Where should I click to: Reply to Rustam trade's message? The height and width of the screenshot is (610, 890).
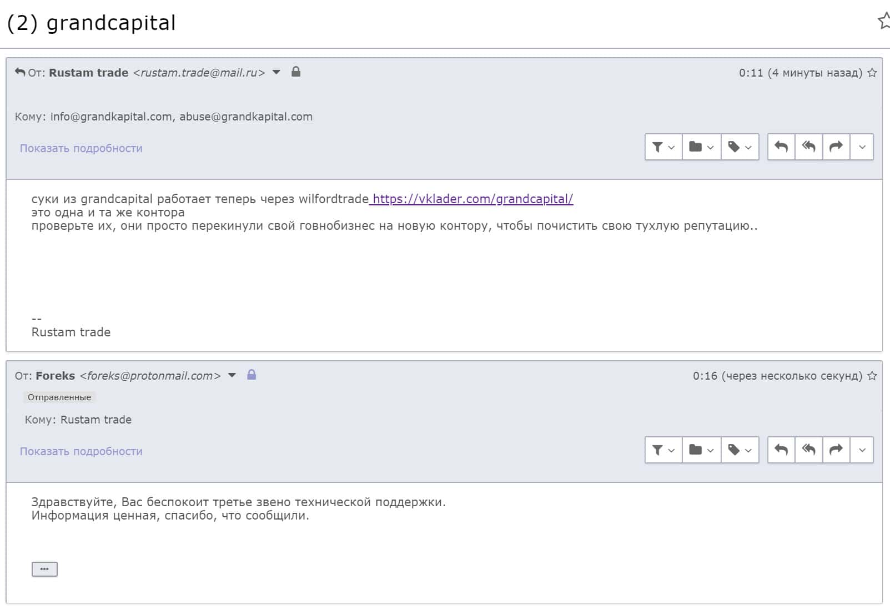point(781,147)
